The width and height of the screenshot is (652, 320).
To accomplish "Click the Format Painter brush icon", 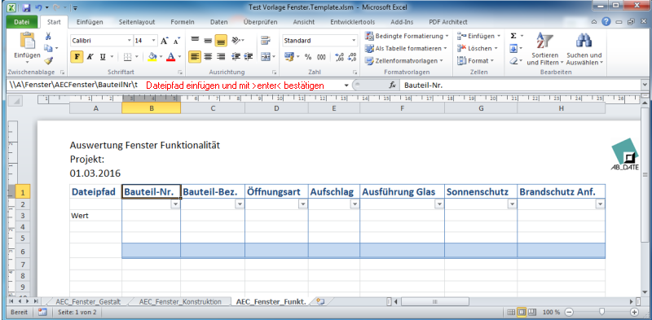I will pyautogui.click(x=48, y=61).
